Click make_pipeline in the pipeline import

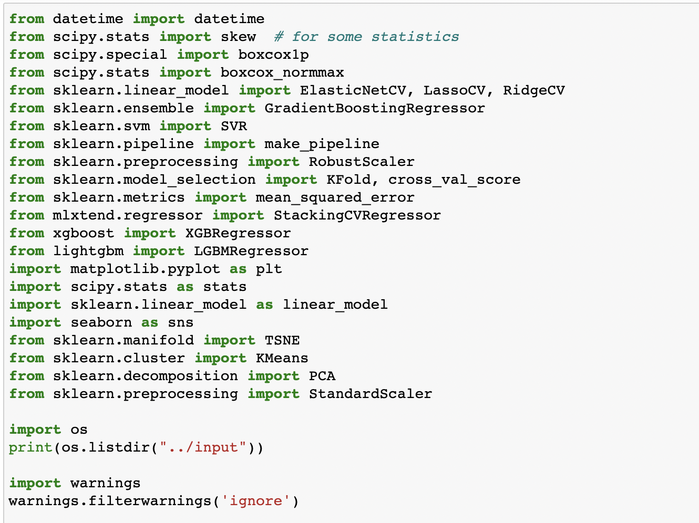coord(321,143)
